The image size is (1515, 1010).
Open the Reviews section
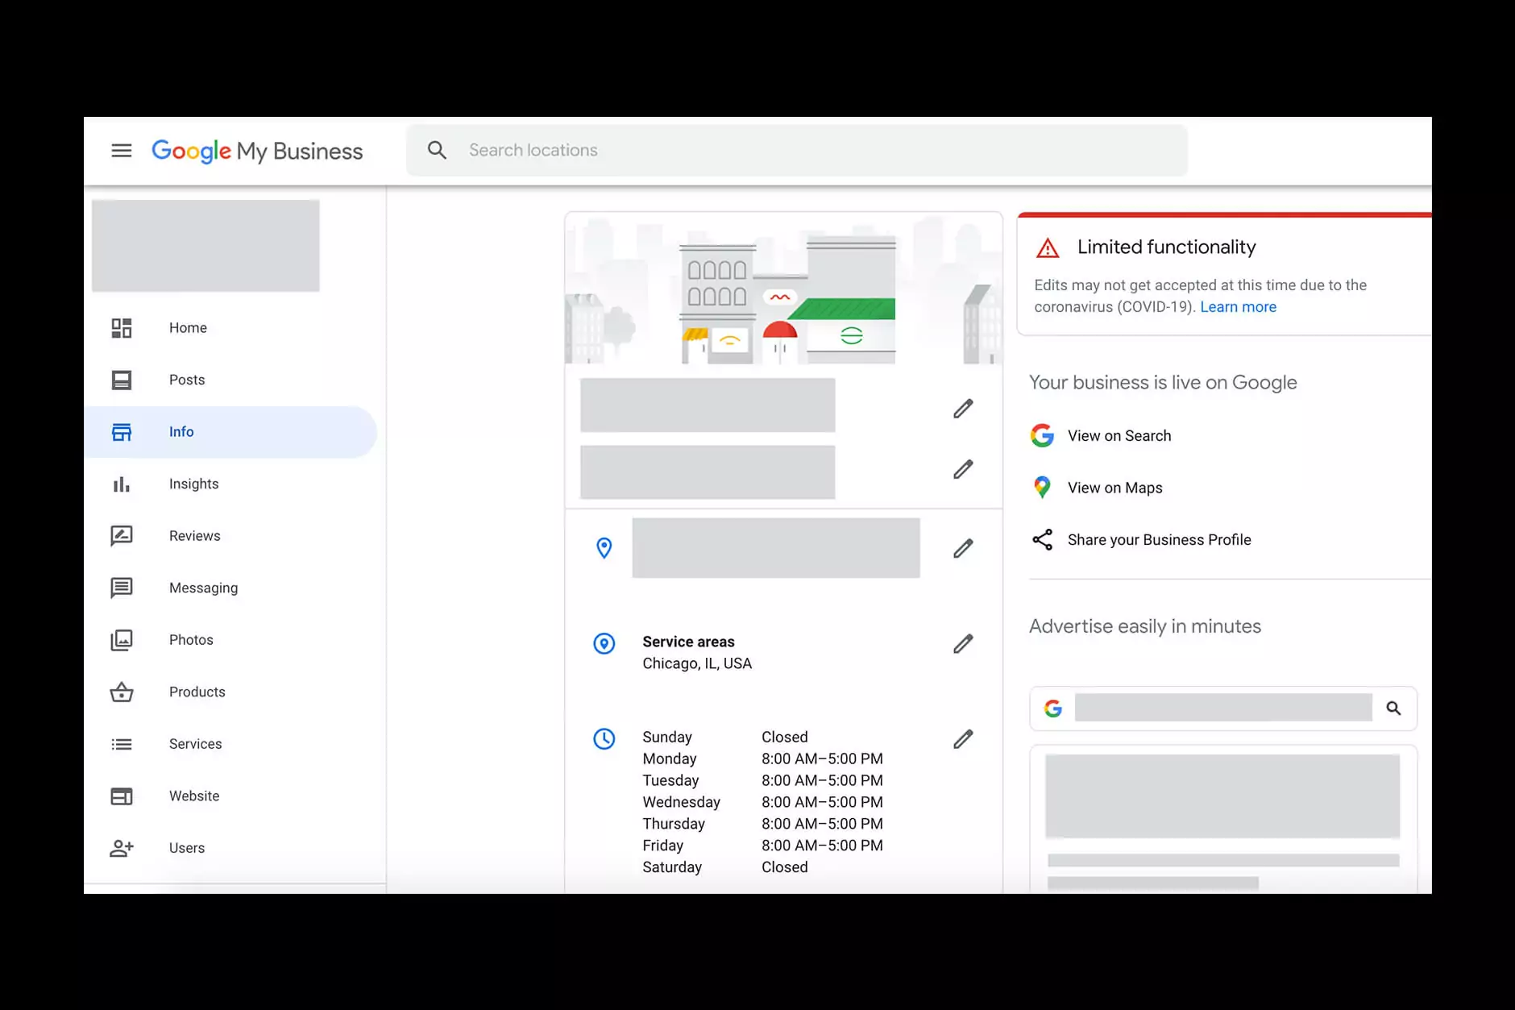(194, 536)
